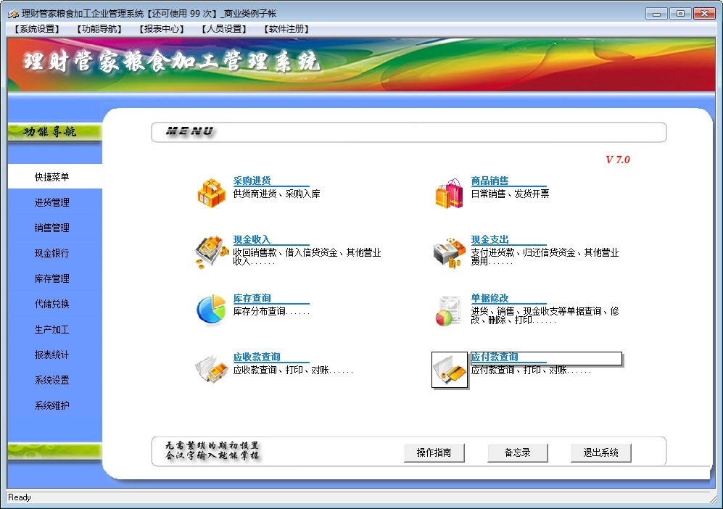Open the 应收款查询 link
The height and width of the screenshot is (509, 723).
(x=257, y=357)
